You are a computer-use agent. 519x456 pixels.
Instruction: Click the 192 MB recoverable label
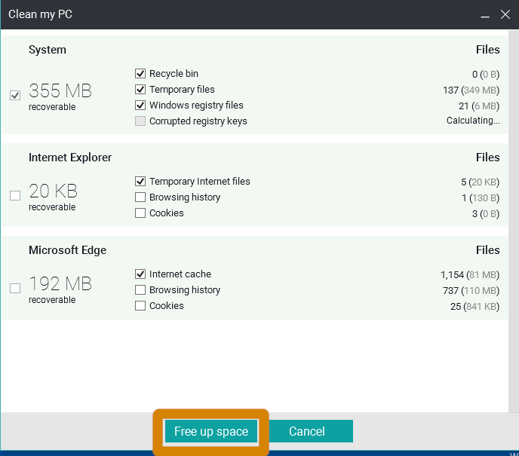[x=60, y=289]
